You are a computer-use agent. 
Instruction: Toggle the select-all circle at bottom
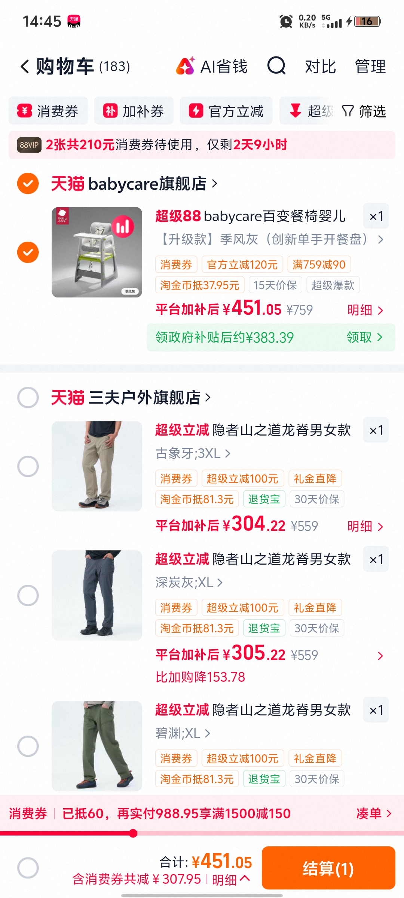[x=28, y=868]
